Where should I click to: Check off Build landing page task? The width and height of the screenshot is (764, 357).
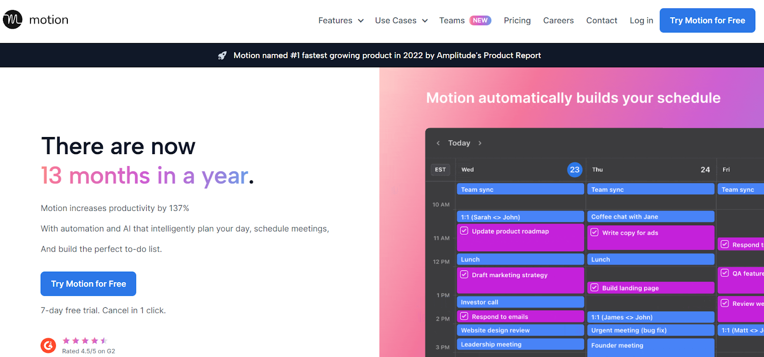pos(594,287)
